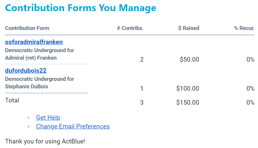The width and height of the screenshot is (258, 148).
Task: Click the % Recur. column header
Action: point(244,28)
